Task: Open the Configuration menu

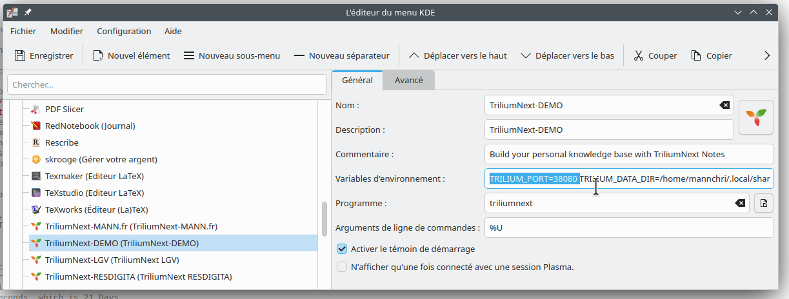Action: click(x=124, y=31)
